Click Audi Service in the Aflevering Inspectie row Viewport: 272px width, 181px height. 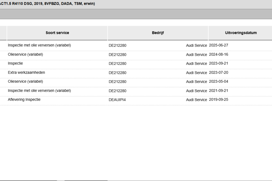[x=196, y=100]
